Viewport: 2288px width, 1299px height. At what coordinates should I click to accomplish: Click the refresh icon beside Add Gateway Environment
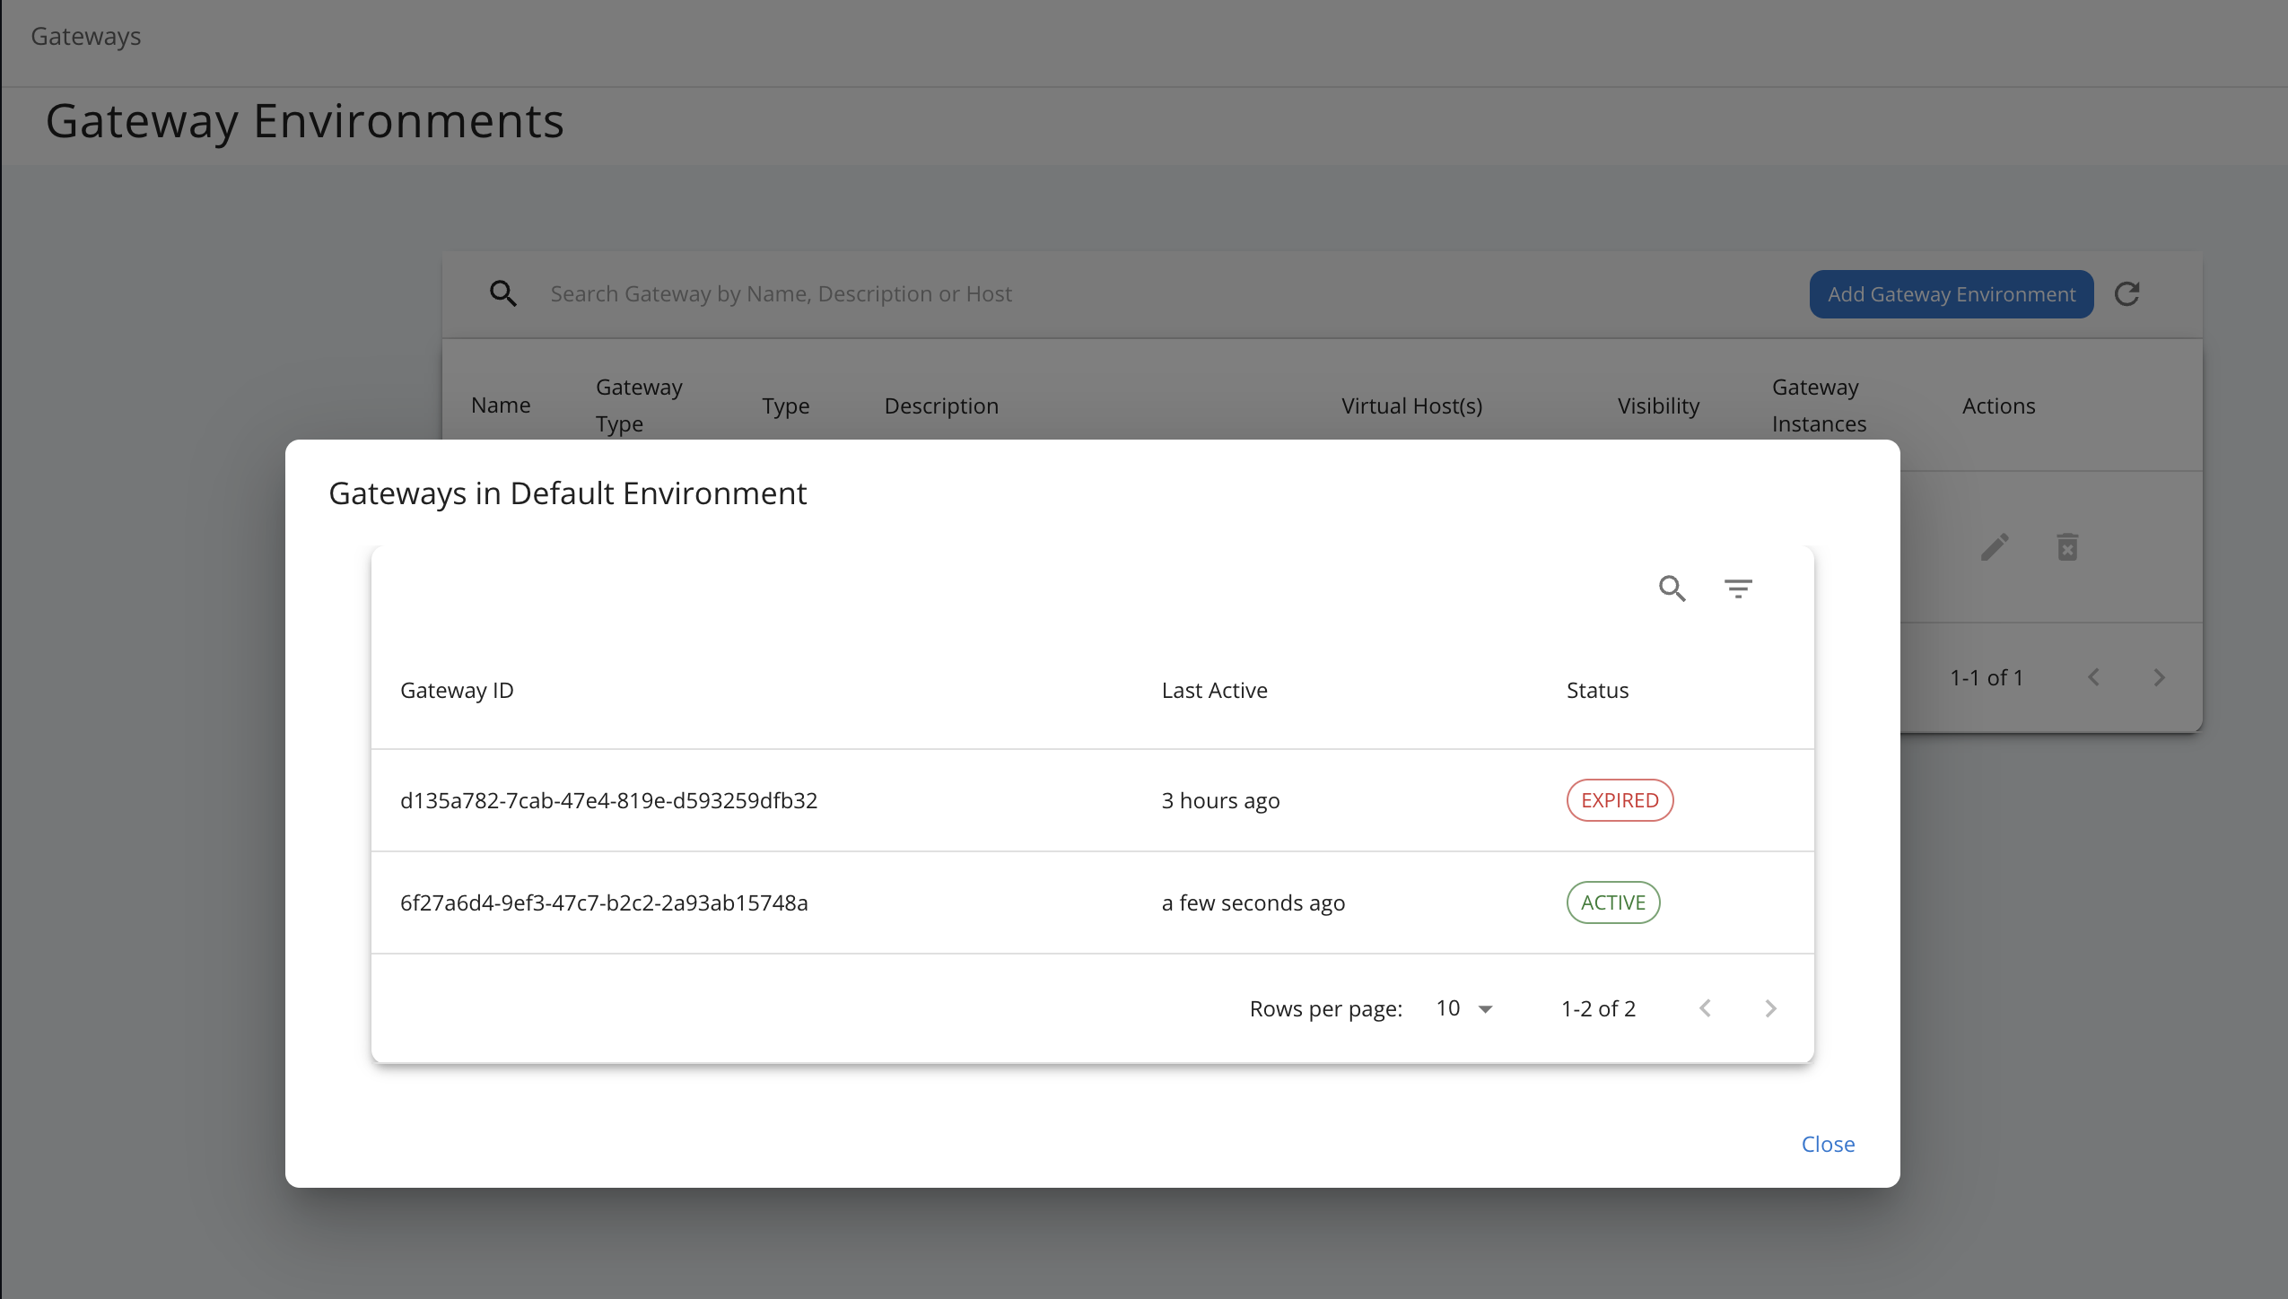coord(2127,294)
